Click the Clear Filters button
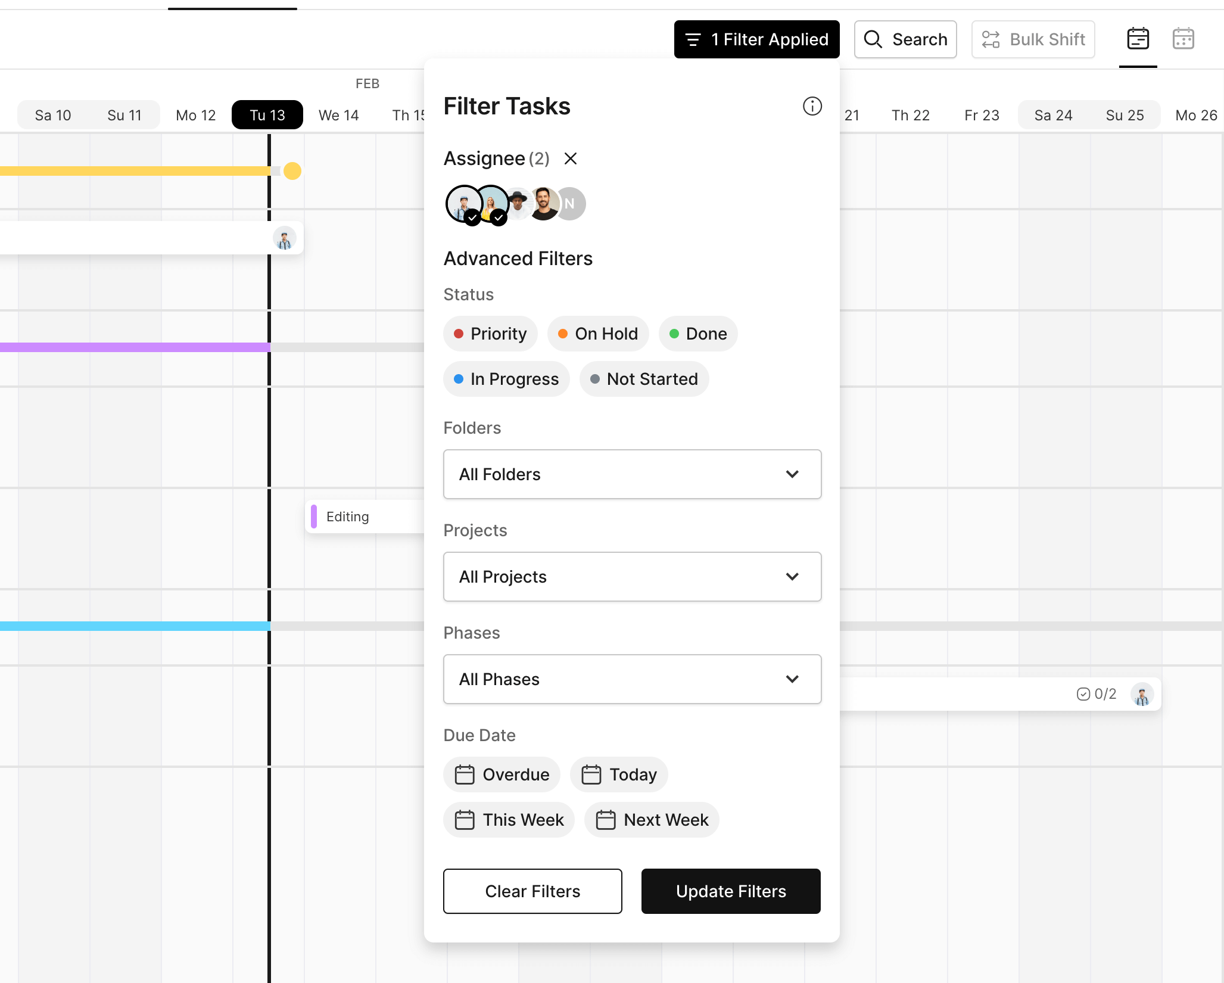The width and height of the screenshot is (1224, 983). [x=532, y=891]
